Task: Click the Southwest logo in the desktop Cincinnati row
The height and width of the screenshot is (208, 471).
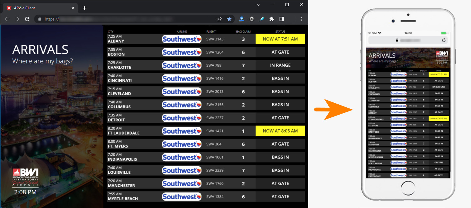Action: 182,78
